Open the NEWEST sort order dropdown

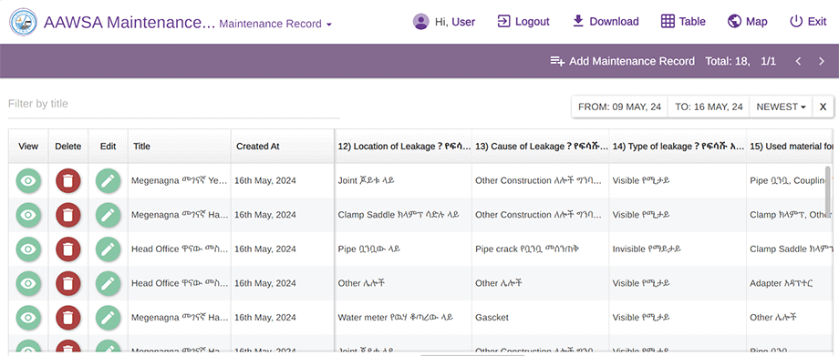tap(781, 107)
